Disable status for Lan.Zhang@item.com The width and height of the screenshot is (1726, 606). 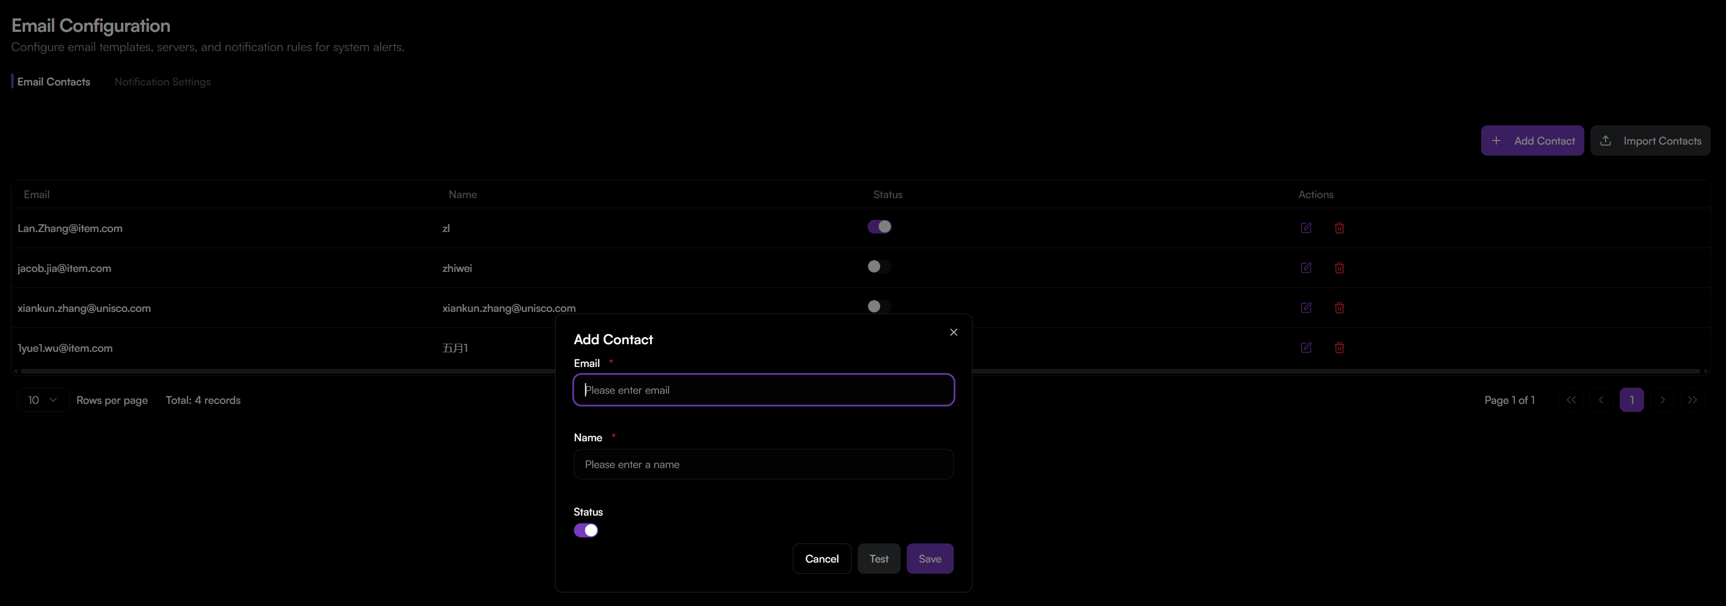click(x=879, y=226)
